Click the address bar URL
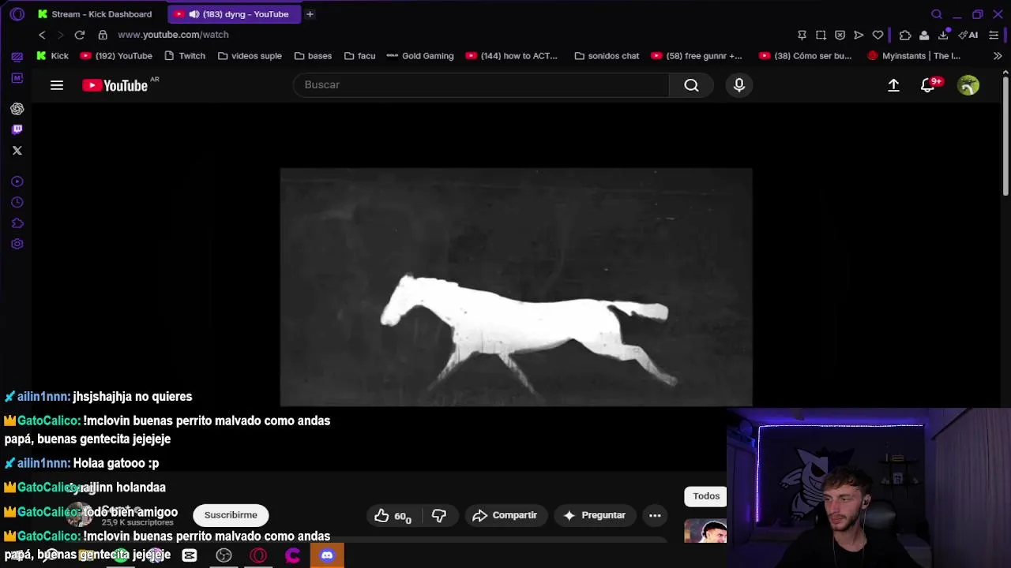 coord(173,35)
